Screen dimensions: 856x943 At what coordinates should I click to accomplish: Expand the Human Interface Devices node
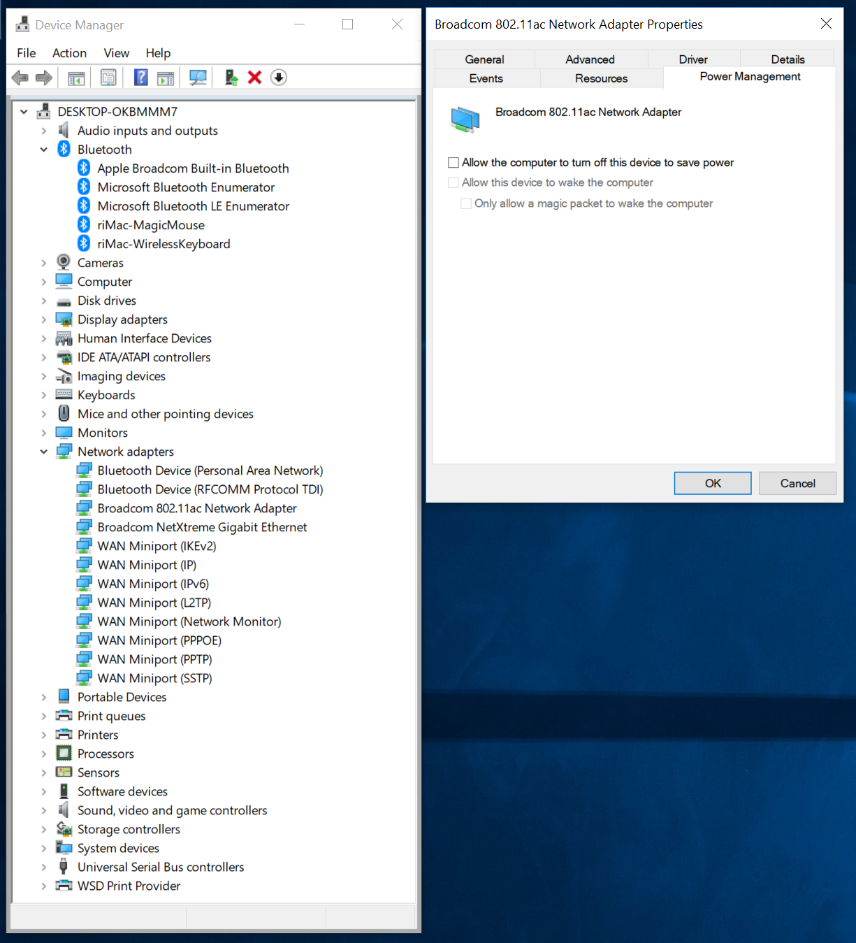click(43, 338)
